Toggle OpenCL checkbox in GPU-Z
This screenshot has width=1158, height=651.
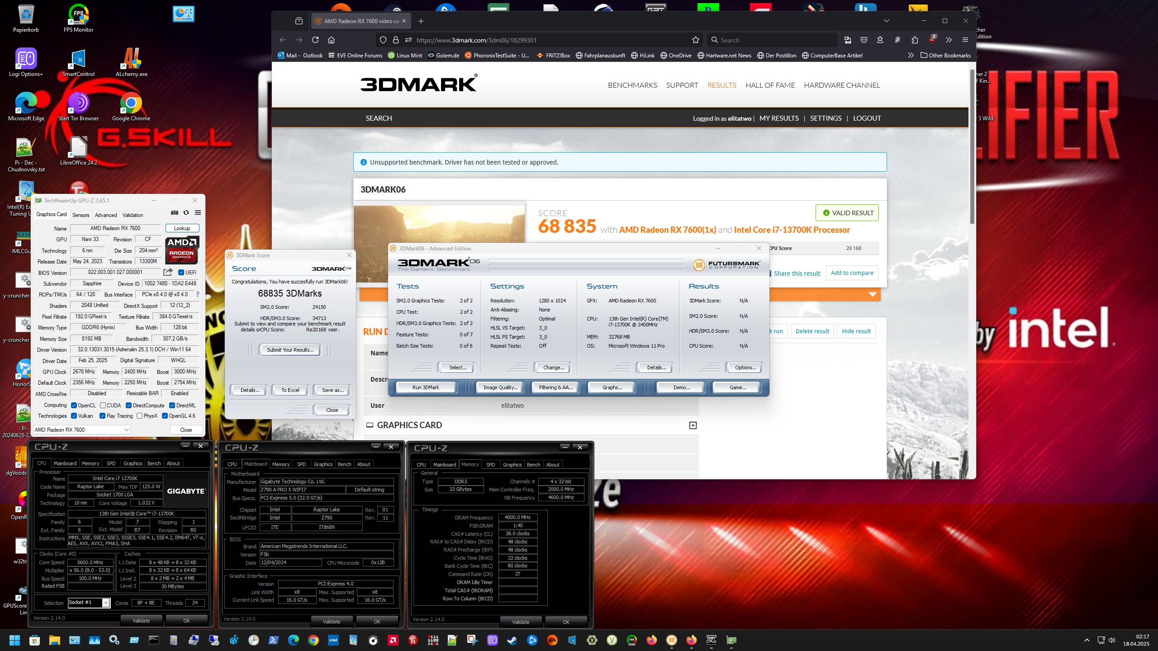tap(74, 405)
